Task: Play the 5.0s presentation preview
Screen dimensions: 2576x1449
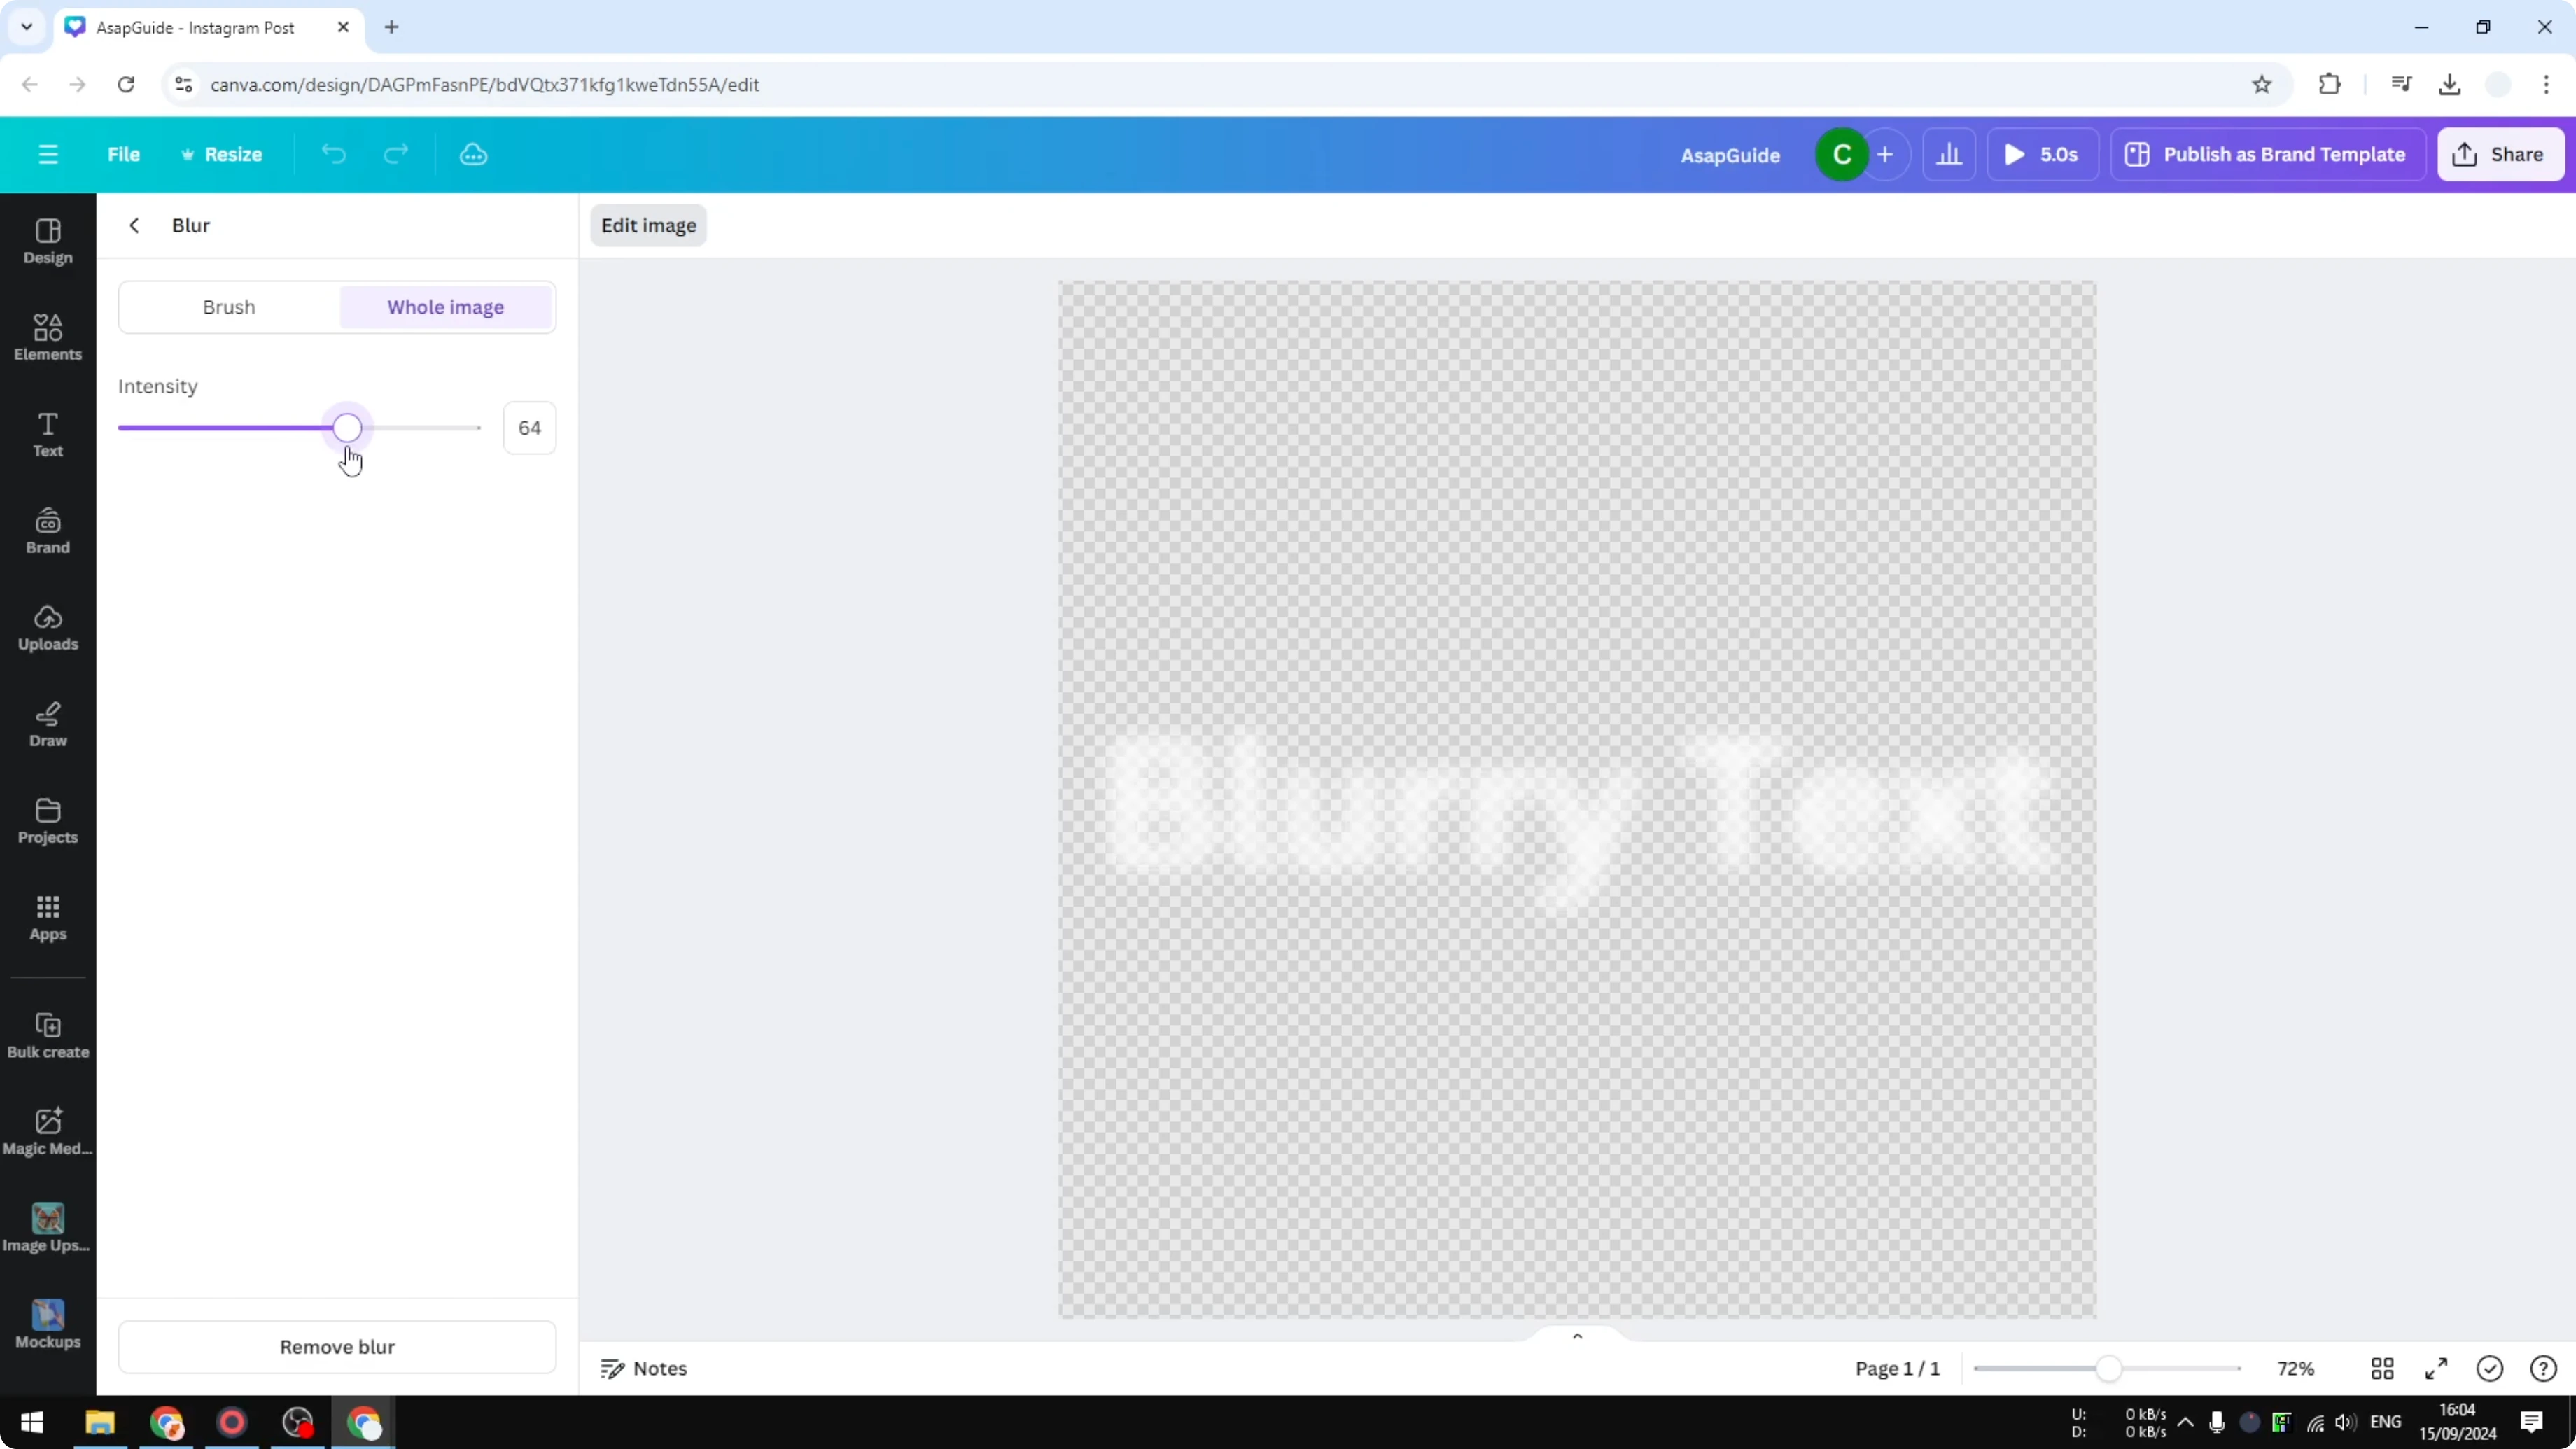Action: pyautogui.click(x=2042, y=154)
